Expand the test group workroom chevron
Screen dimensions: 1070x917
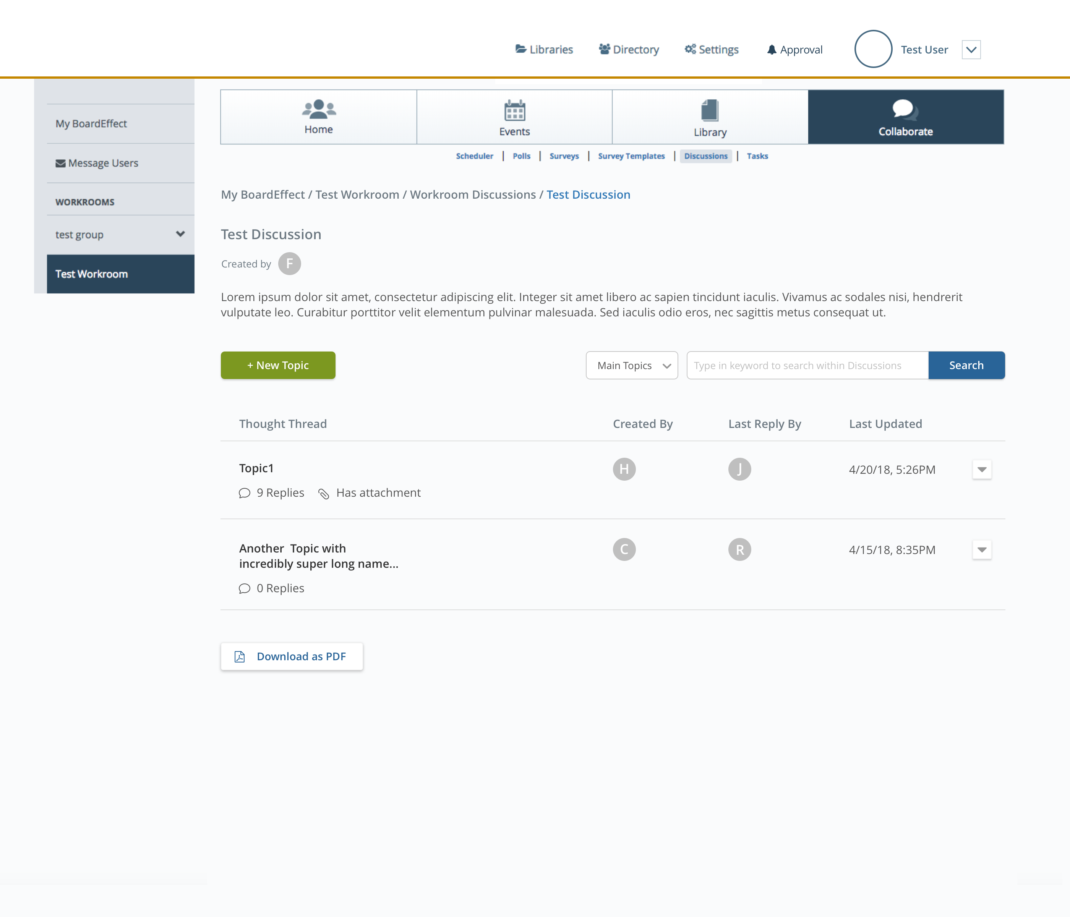pyautogui.click(x=180, y=234)
